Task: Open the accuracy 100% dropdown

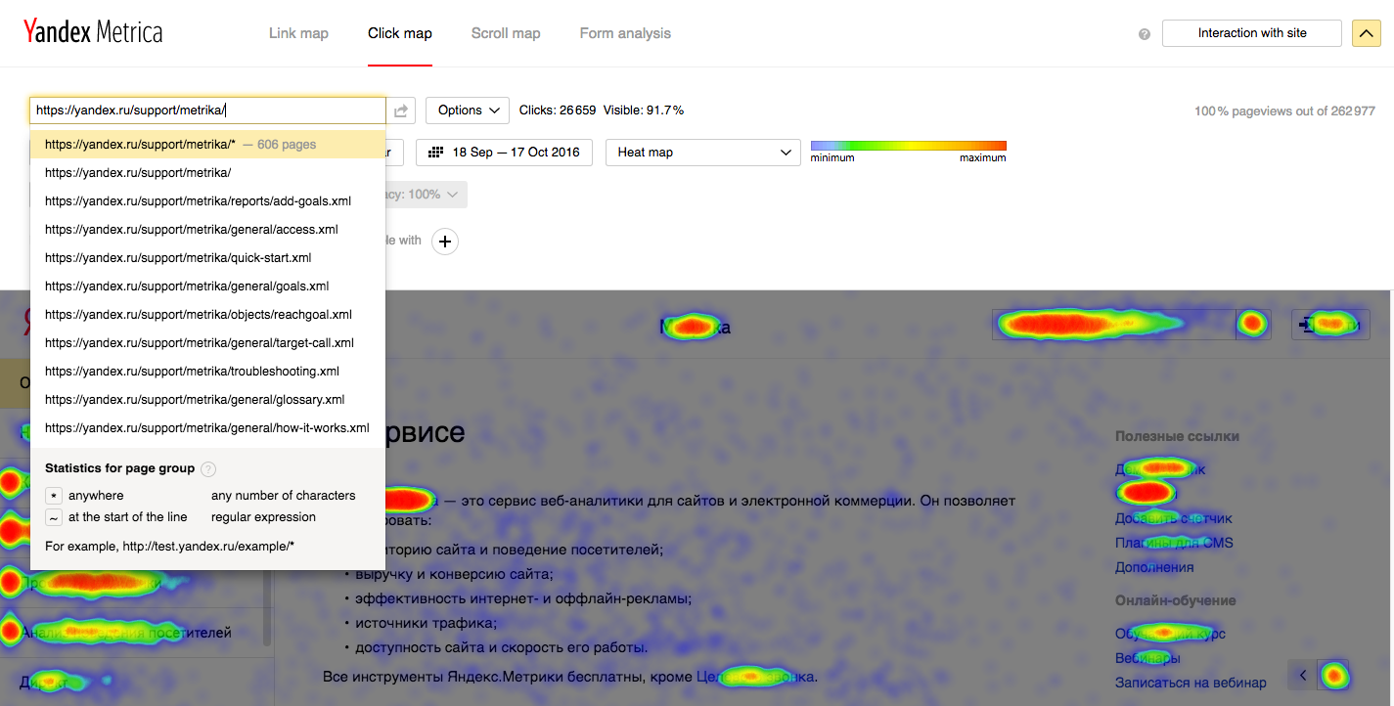Action: tap(426, 195)
